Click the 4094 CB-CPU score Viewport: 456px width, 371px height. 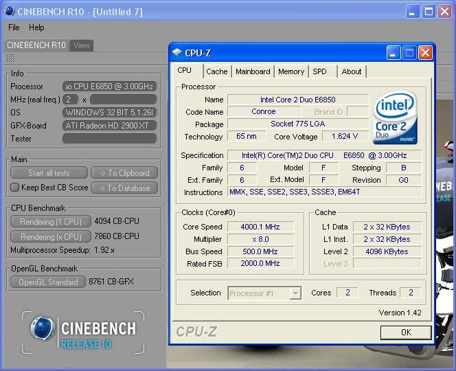(x=117, y=221)
